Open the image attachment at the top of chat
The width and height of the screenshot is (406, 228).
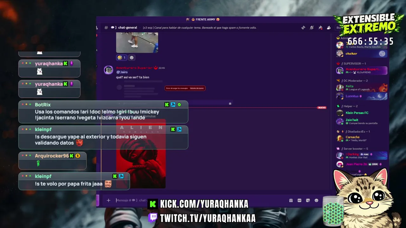(x=137, y=42)
